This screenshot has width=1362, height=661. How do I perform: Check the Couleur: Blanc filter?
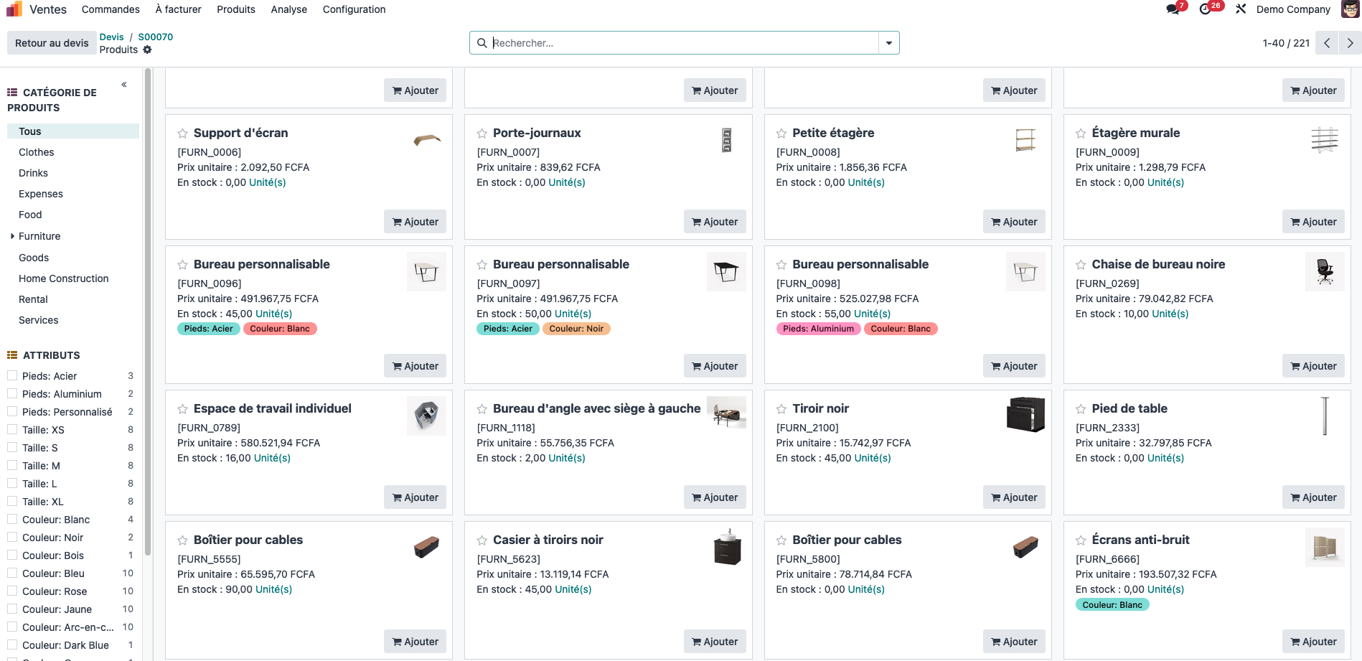(12, 519)
